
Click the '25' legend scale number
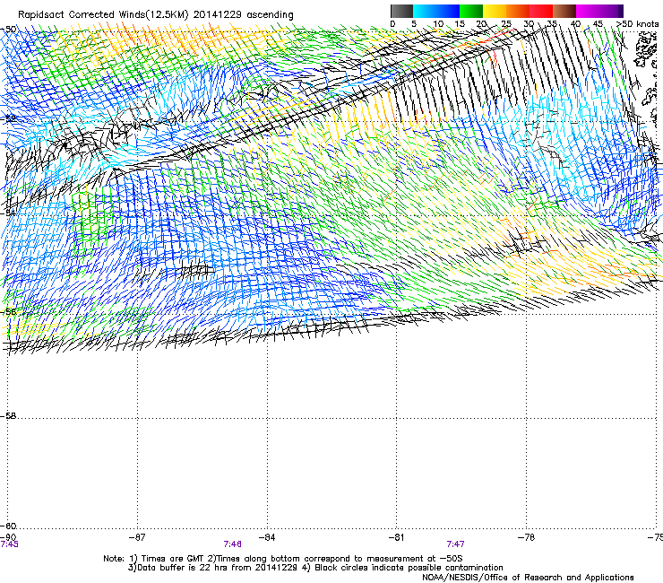(x=506, y=24)
